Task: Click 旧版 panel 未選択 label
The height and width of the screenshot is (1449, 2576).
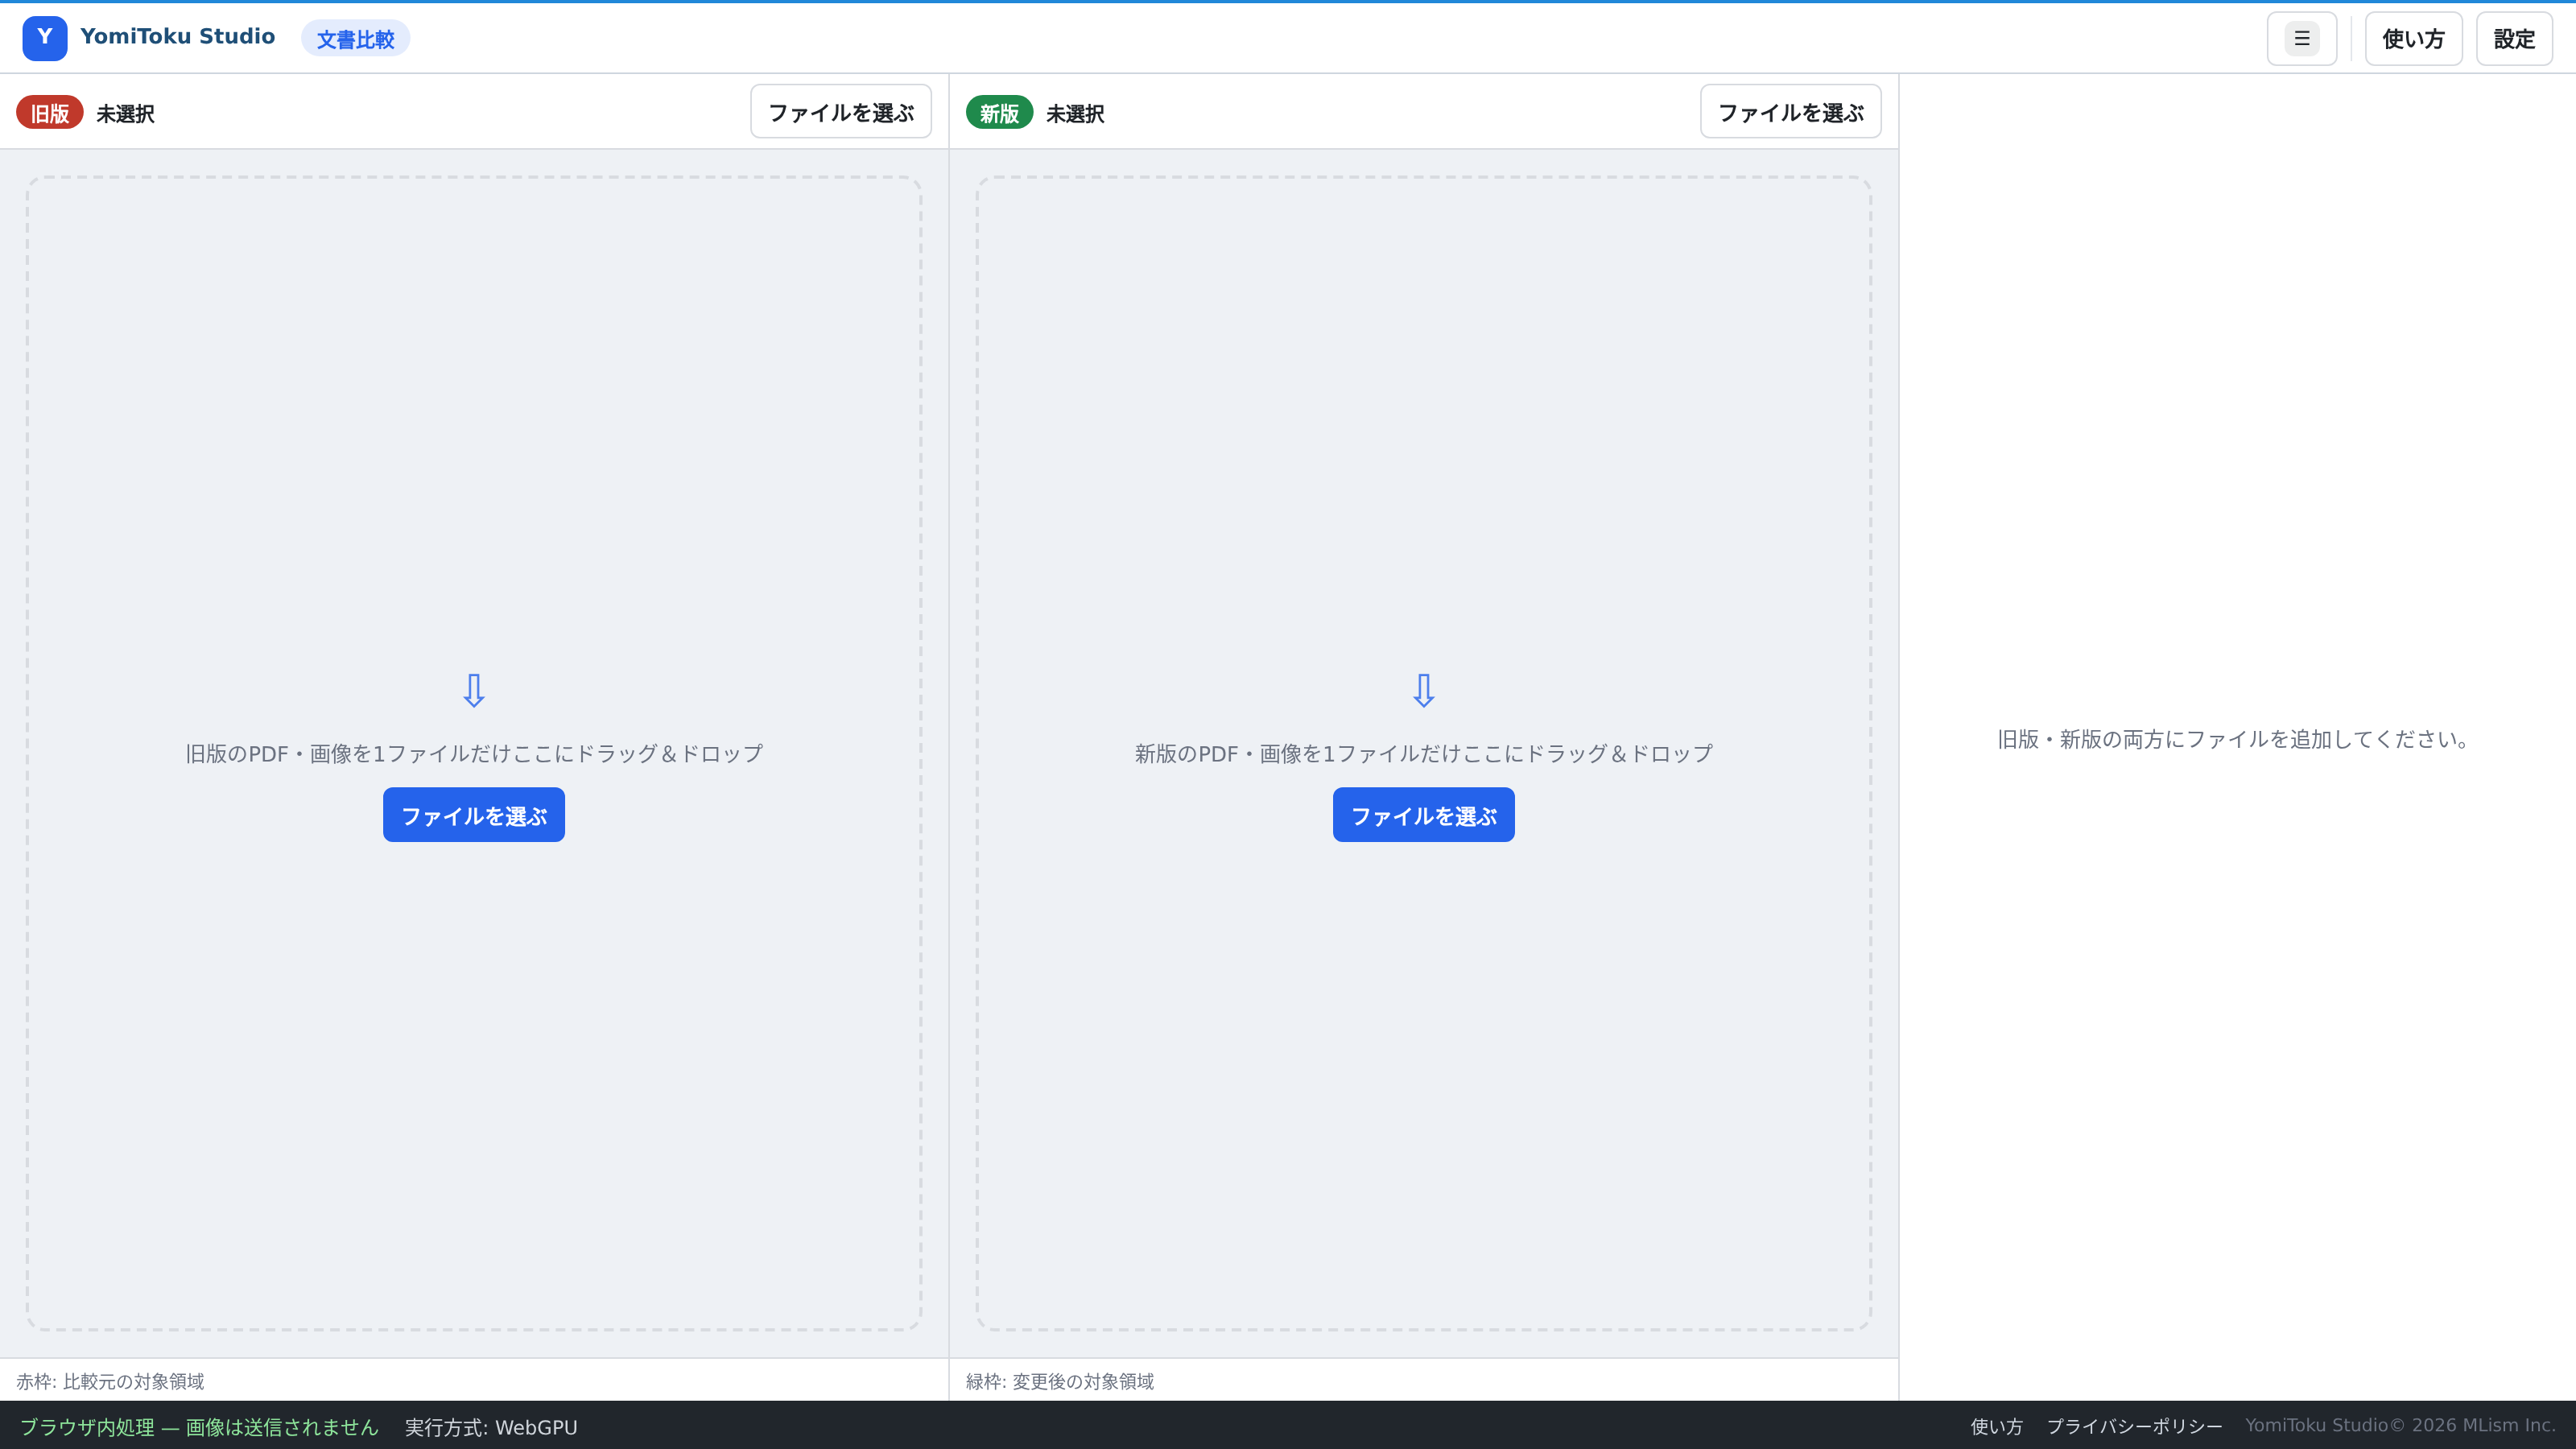Action: (125, 114)
